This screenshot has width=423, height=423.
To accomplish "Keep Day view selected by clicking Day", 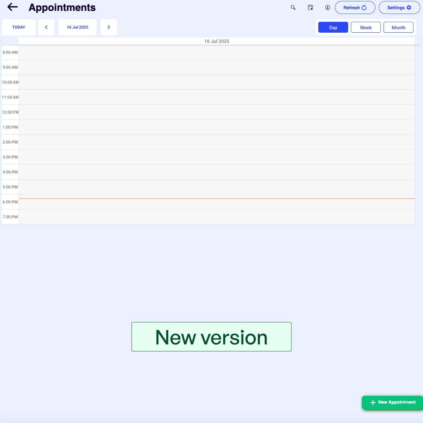I will pyautogui.click(x=333, y=27).
